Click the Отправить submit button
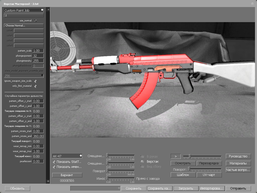 point(238,188)
